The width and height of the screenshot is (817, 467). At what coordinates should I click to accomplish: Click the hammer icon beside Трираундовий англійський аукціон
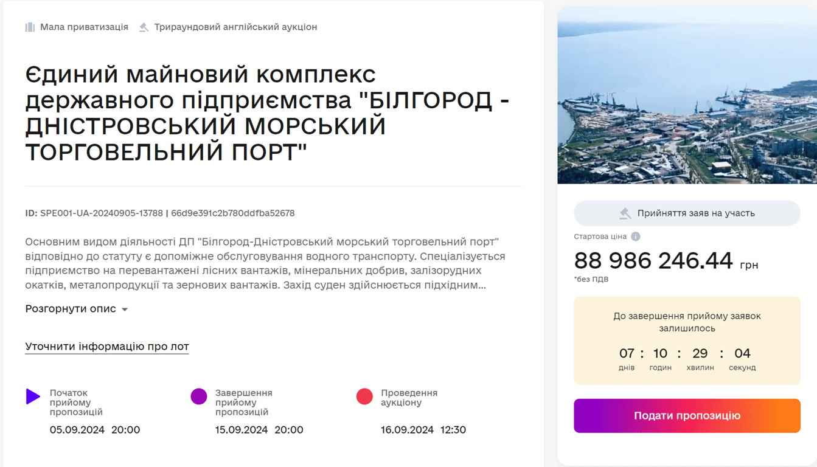144,27
